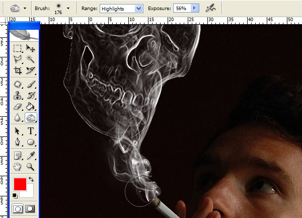This screenshot has width=302, height=218.
Task: Select the Blur tool droplet
Action: click(18, 117)
